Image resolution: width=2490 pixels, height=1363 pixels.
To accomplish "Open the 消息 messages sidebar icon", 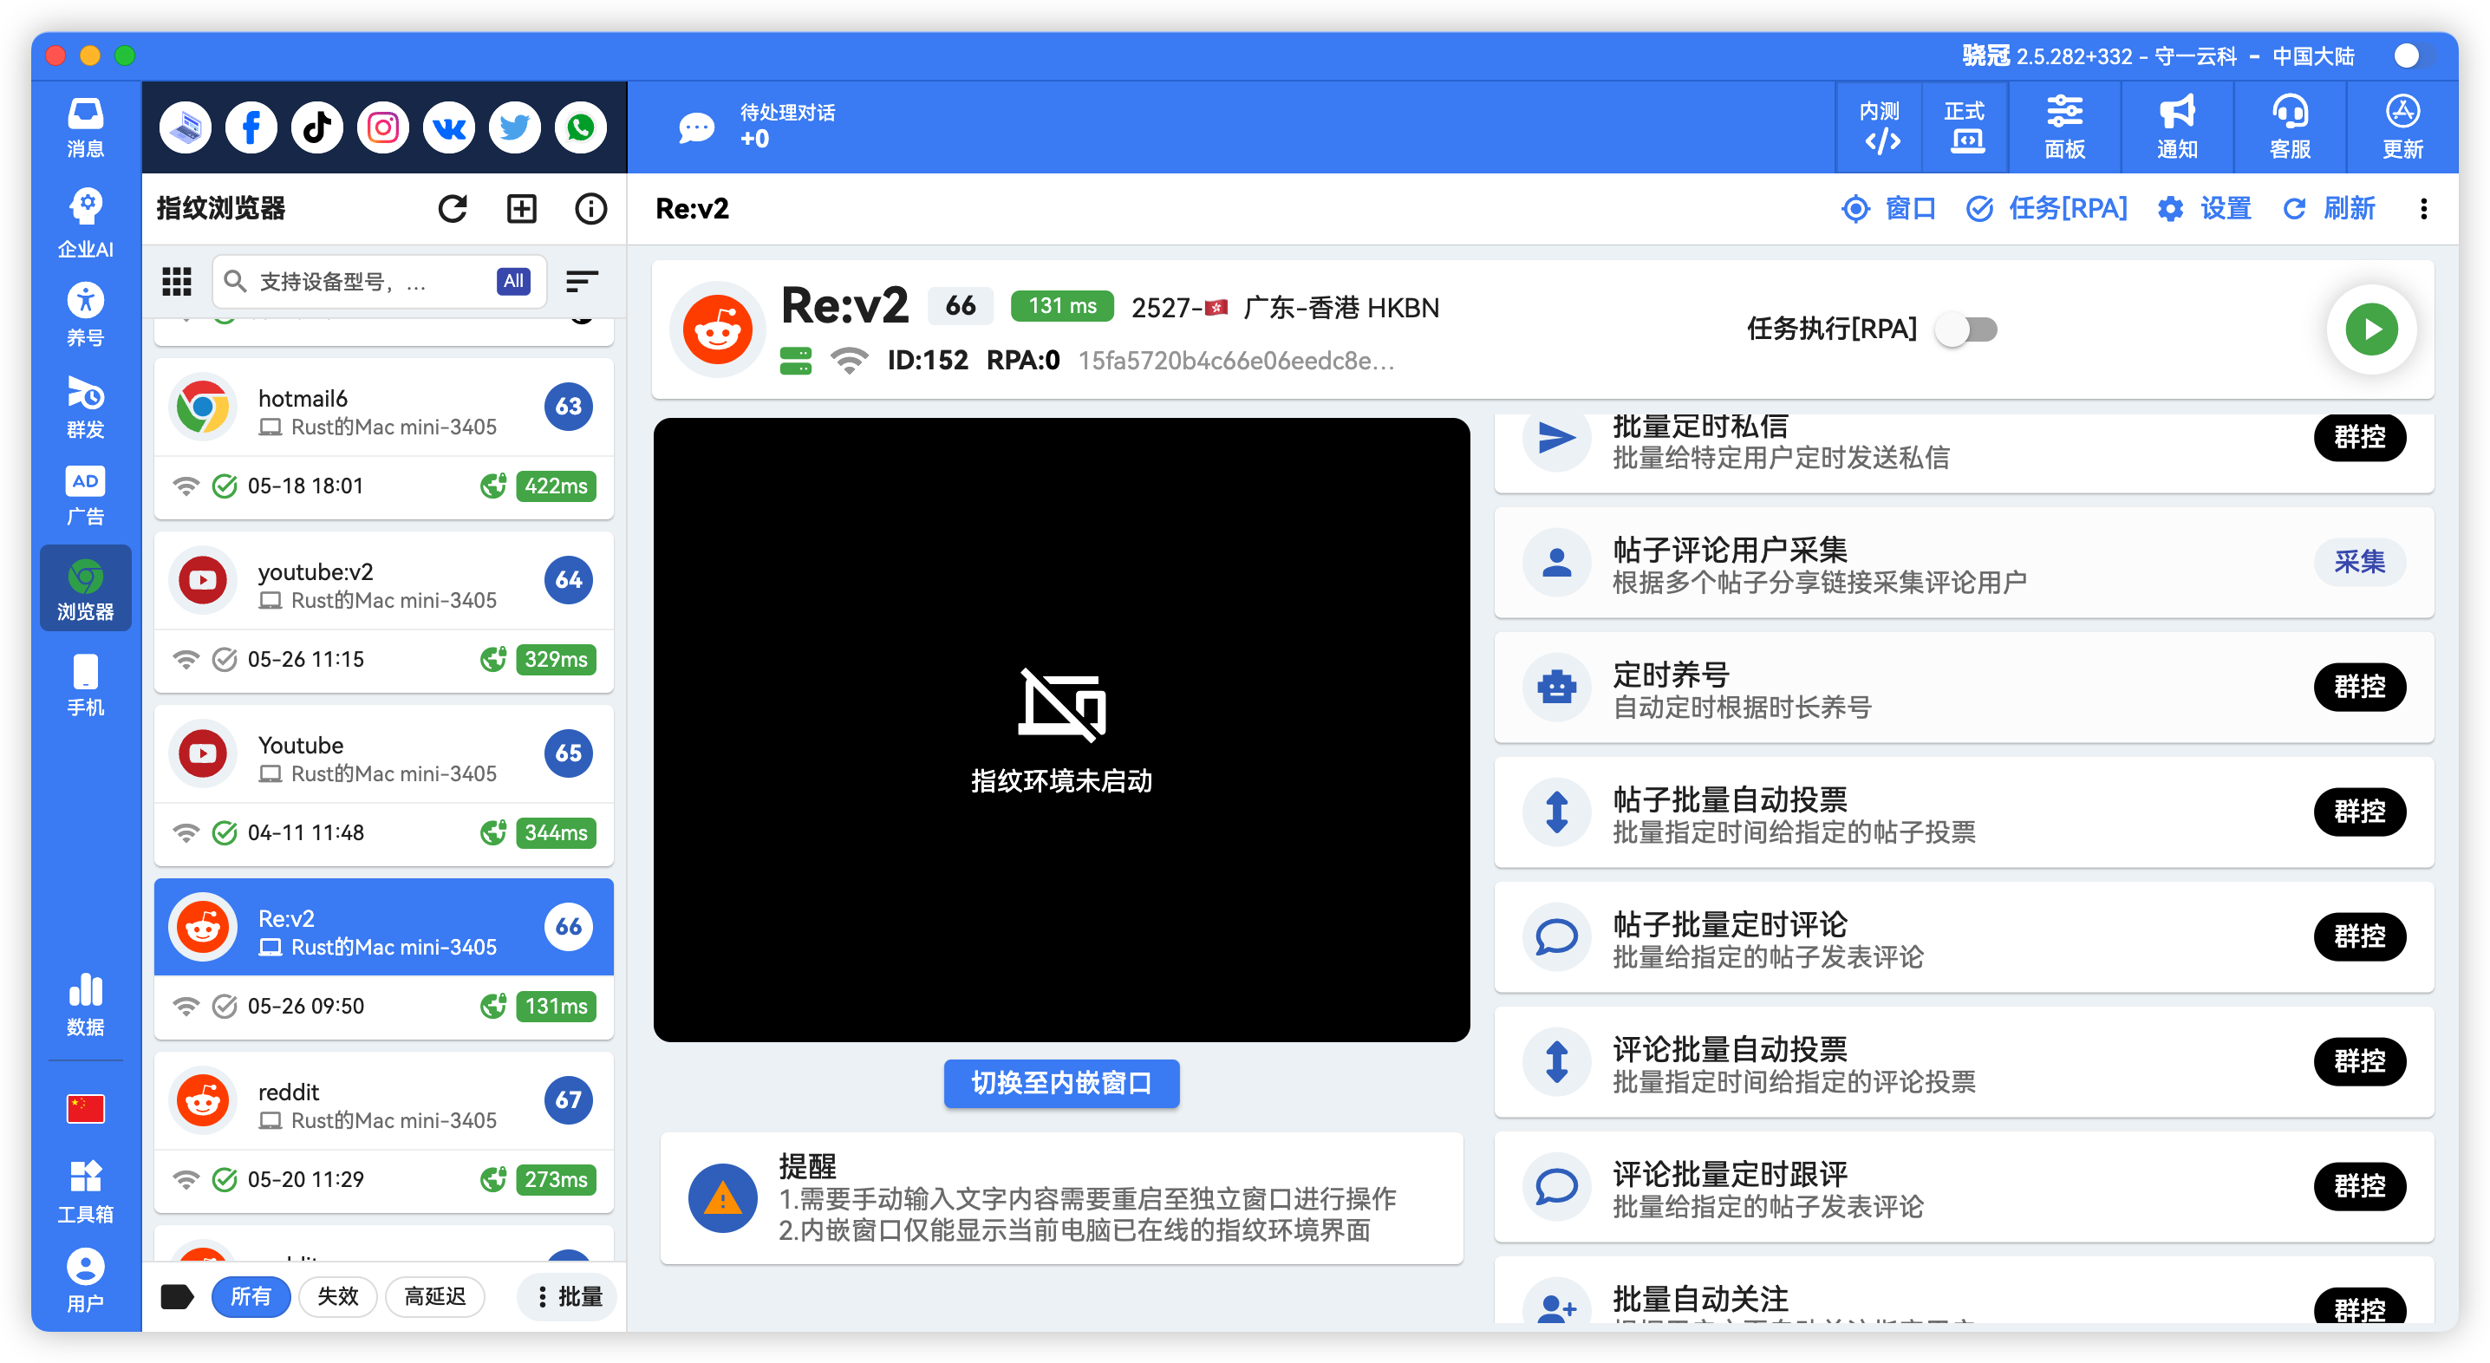I will pyautogui.click(x=85, y=127).
